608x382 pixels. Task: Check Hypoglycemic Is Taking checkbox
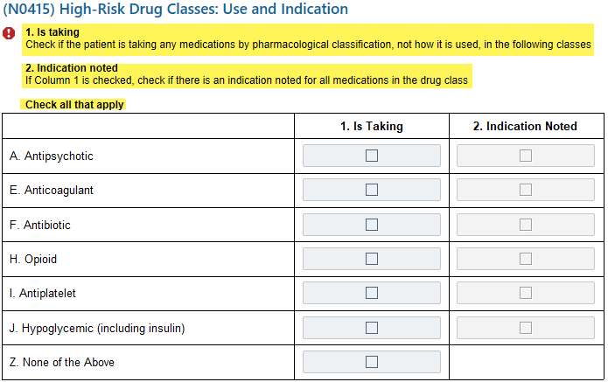pos(372,328)
